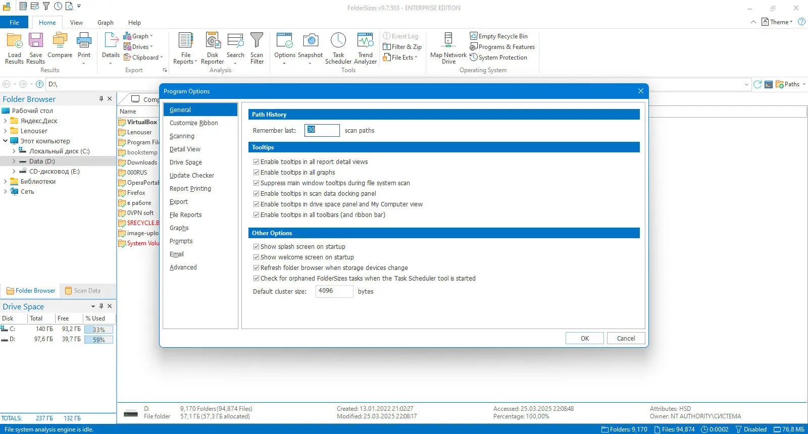
Task: Collapse the Этот компьютер node
Action: point(5,141)
